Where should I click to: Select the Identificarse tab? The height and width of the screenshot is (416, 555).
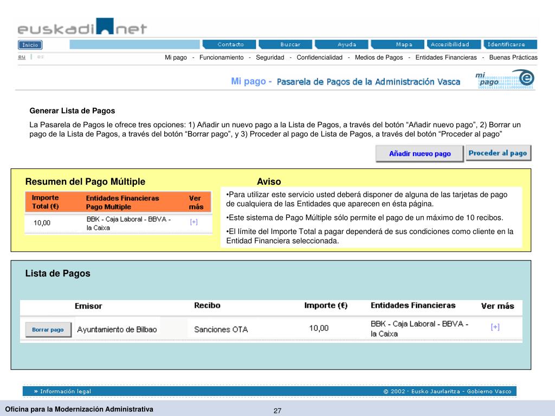point(506,44)
